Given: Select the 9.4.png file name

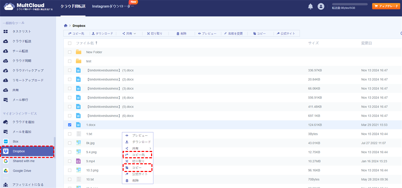Looking at the screenshot, I should click(x=91, y=152).
